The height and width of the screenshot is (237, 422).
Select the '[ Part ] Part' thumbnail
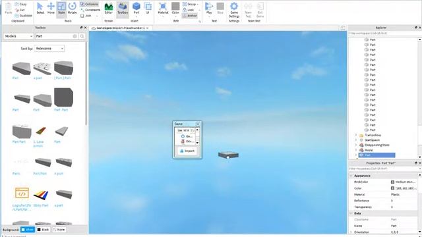tap(63, 68)
